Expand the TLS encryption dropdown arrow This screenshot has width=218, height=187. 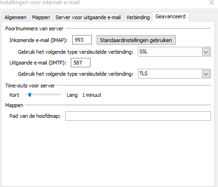coord(206,74)
